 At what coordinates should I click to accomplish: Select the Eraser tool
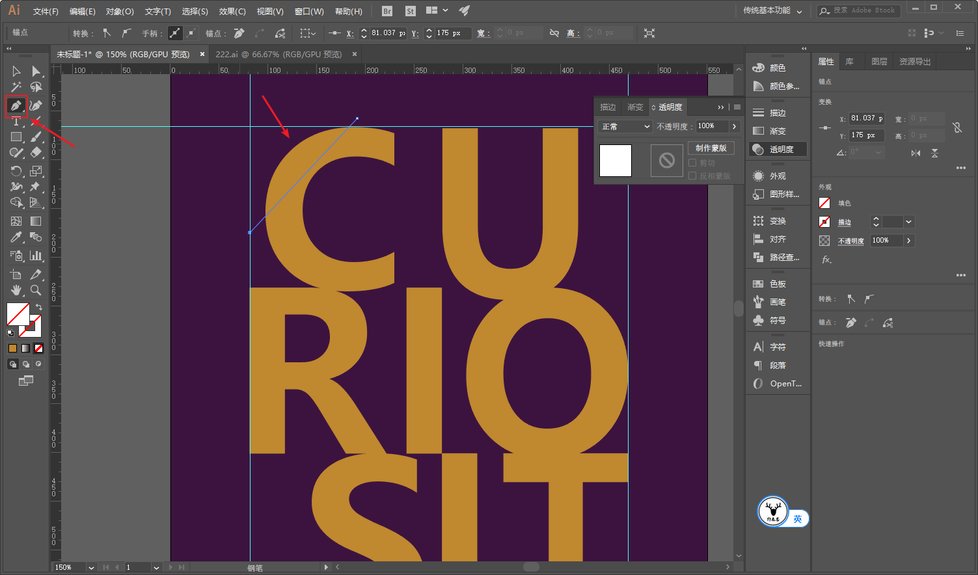coord(36,152)
